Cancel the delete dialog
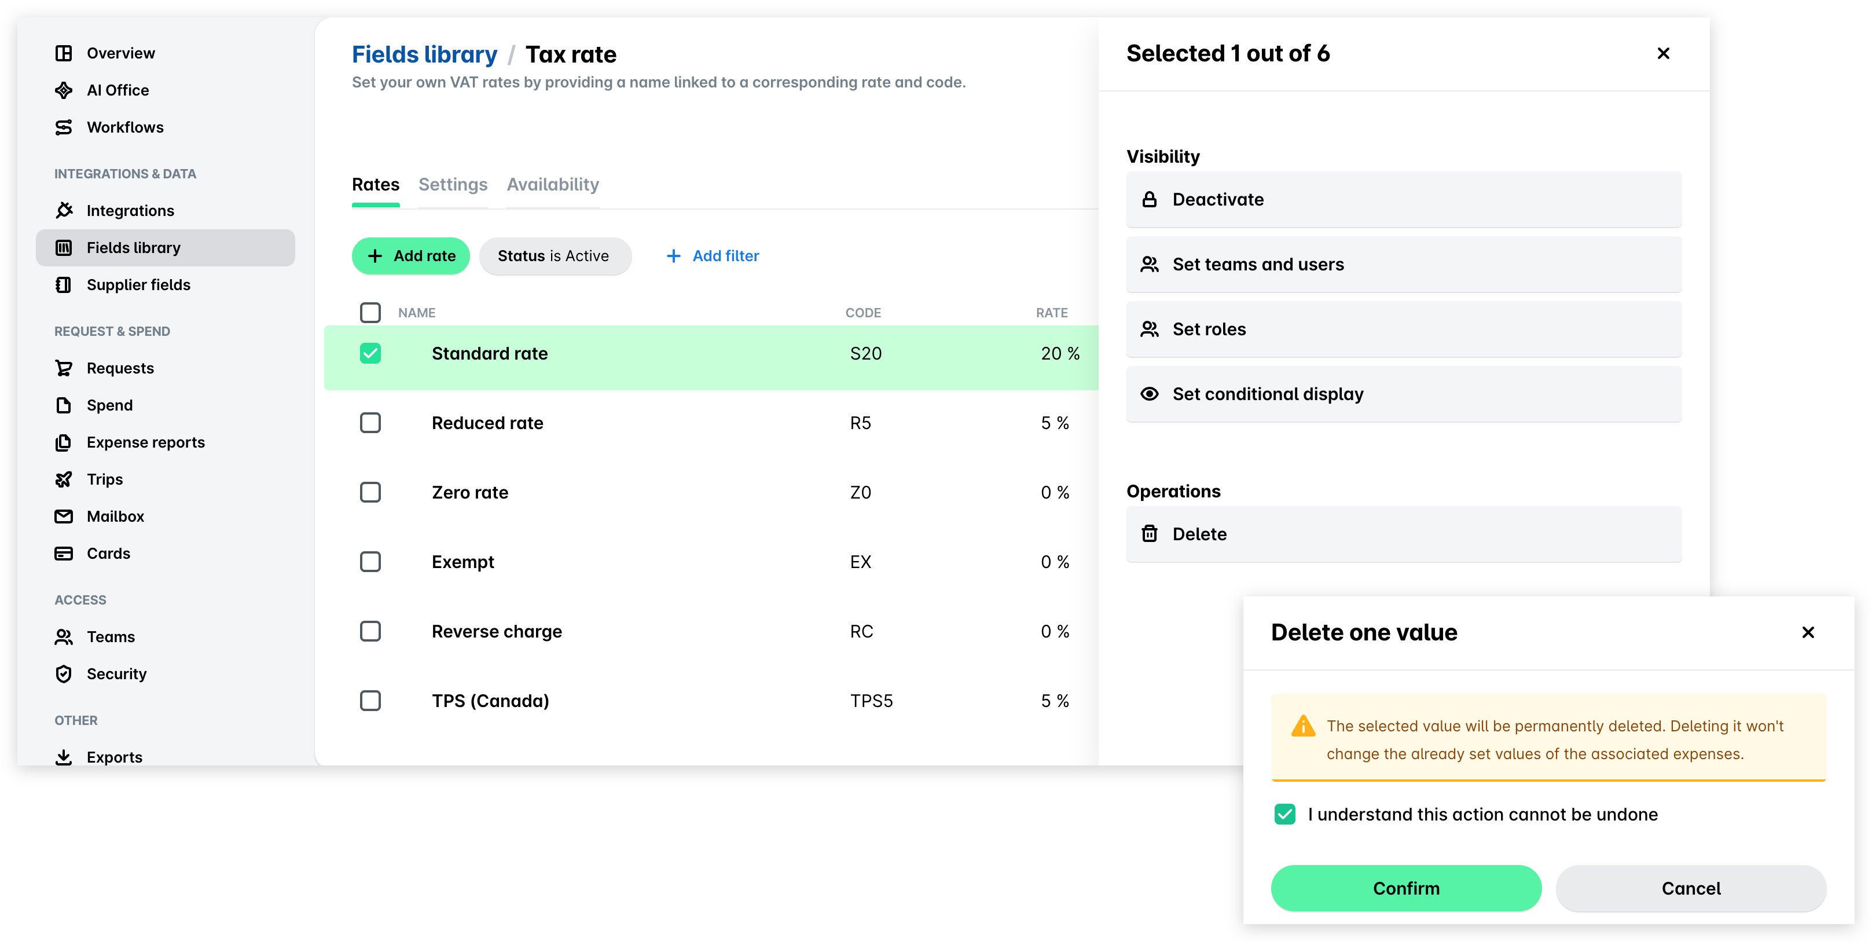The height and width of the screenshot is (945, 1872). pyautogui.click(x=1690, y=888)
